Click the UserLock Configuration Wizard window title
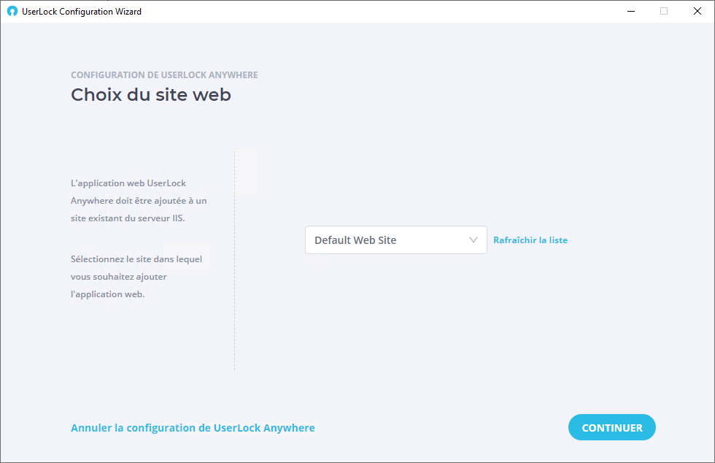 (x=82, y=12)
